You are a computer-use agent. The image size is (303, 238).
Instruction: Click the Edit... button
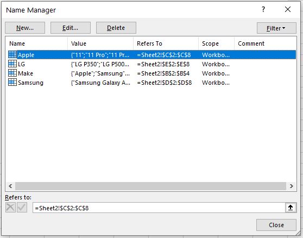coord(71,28)
